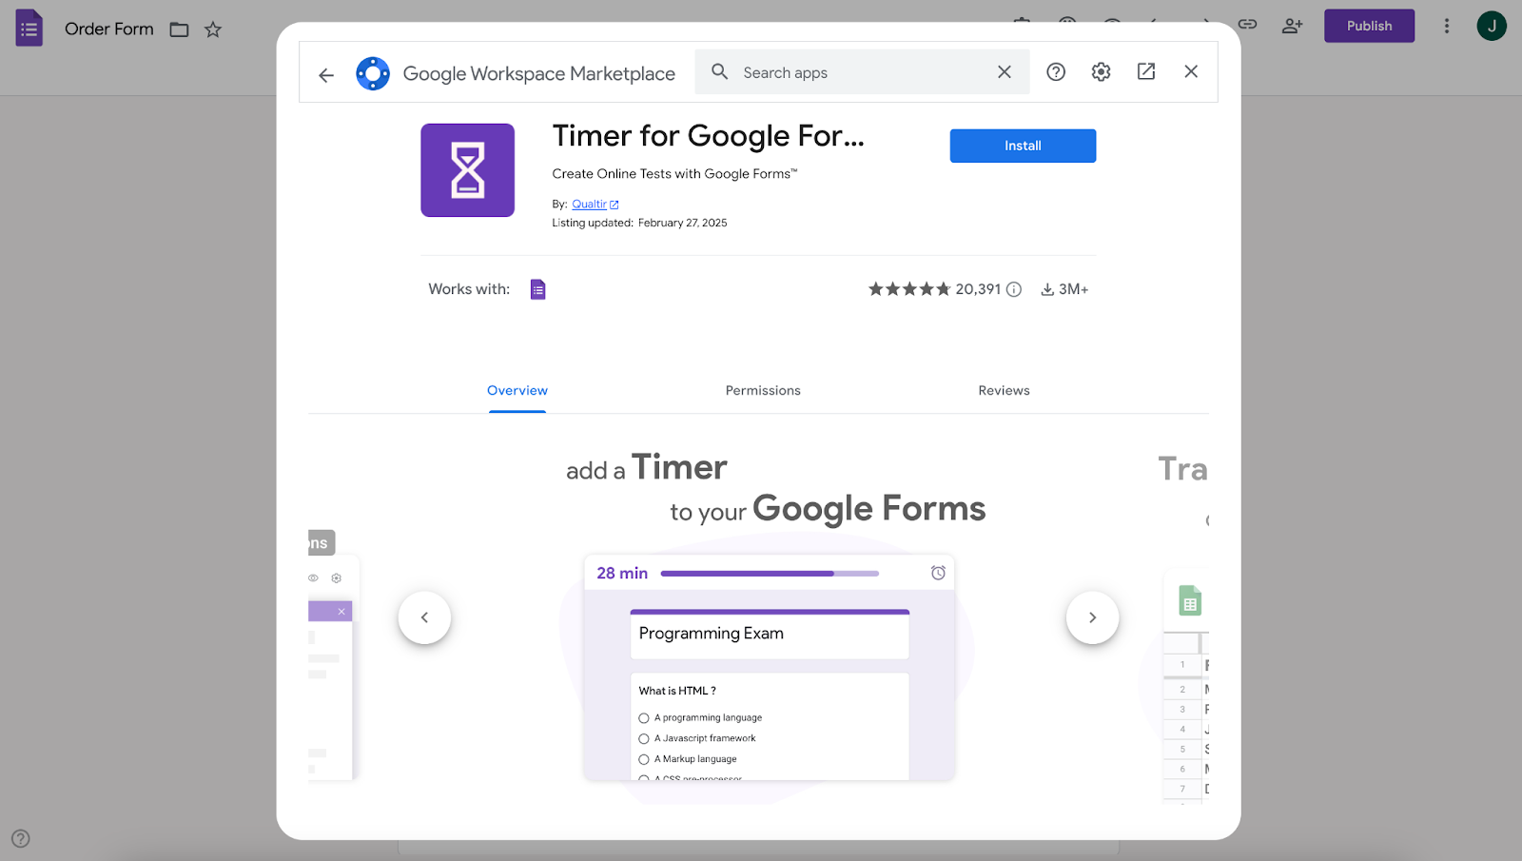Image resolution: width=1522 pixels, height=861 pixels.
Task: Open Marketplace in a new window
Action: [x=1146, y=72]
